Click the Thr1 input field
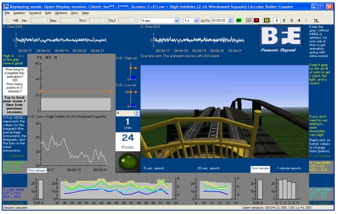Viewport: 338px width, 214px height. coord(96,21)
